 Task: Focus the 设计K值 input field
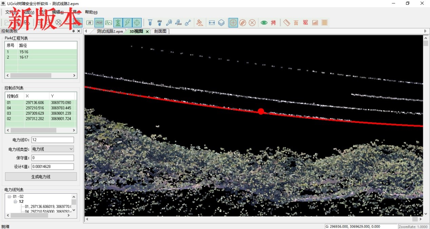[x=53, y=167]
